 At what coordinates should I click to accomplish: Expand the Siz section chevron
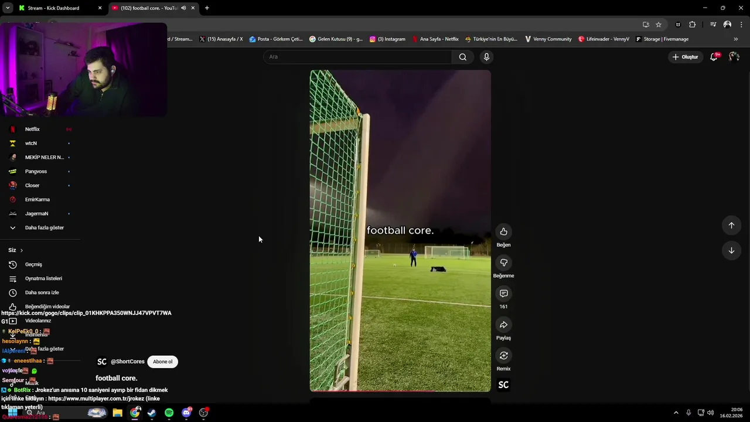[22, 250]
